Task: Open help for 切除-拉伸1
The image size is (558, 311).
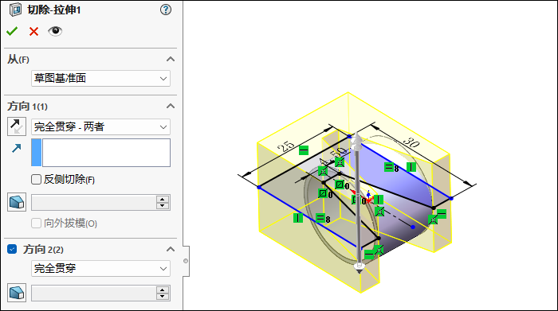Action: click(x=166, y=10)
